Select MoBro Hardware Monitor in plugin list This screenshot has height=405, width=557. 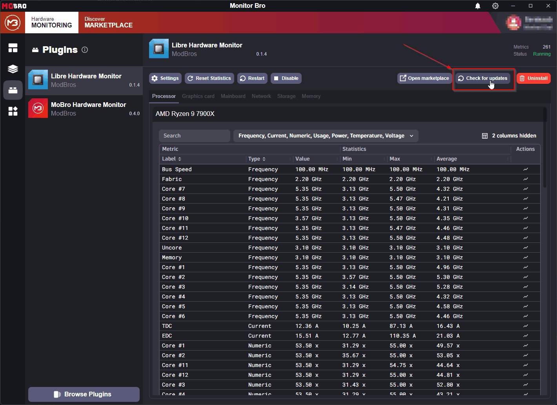tap(84, 109)
